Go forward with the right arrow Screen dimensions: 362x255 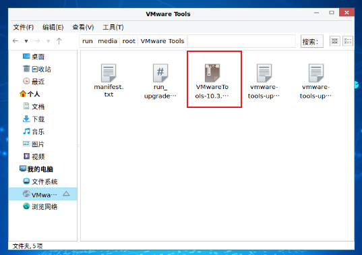point(37,41)
